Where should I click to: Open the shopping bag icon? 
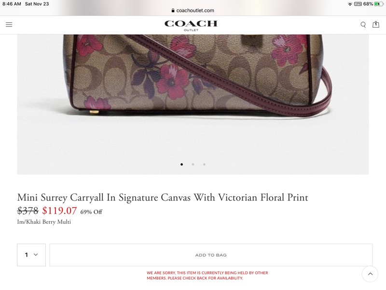coord(376,25)
